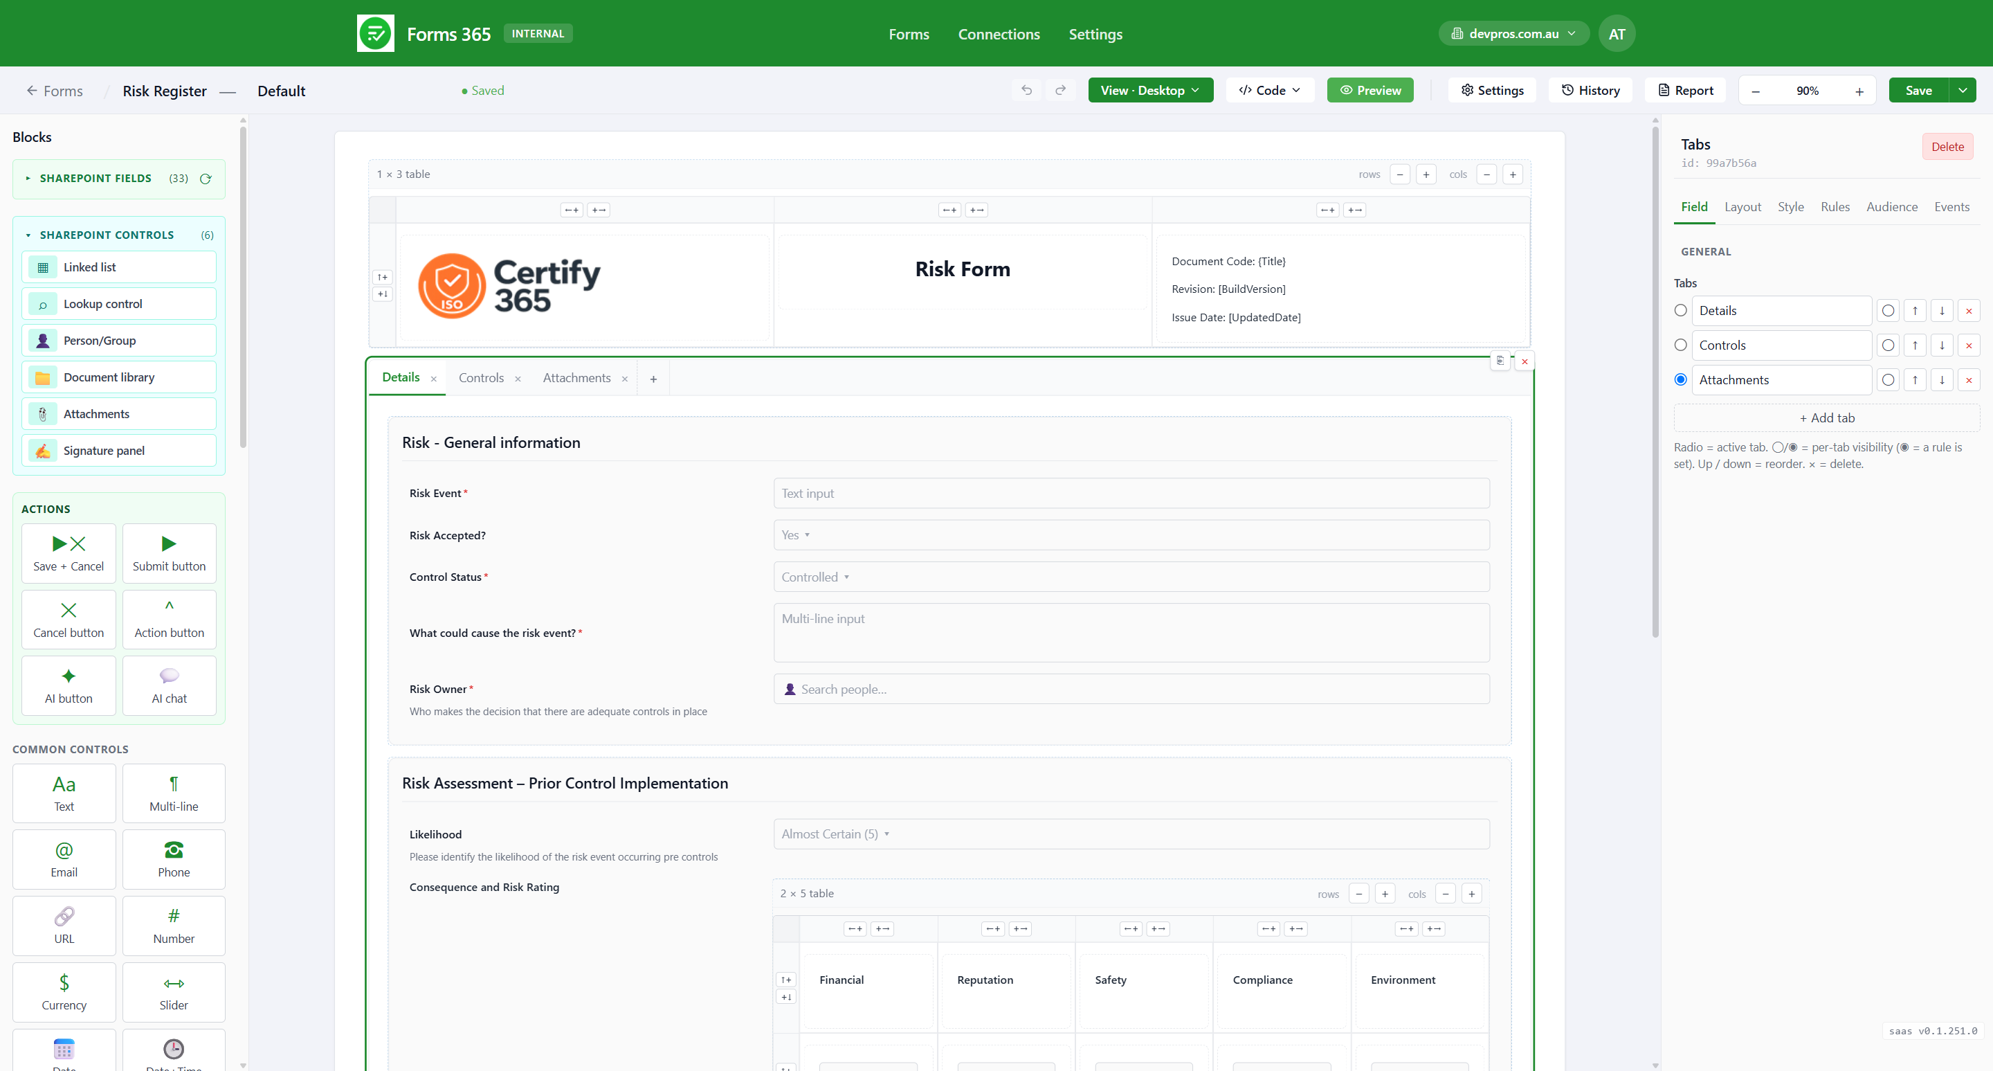Add the Signature panel control
1993x1071 pixels.
[119, 451]
